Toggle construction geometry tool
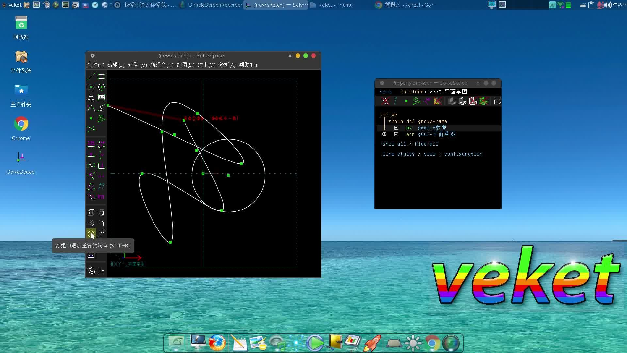The height and width of the screenshot is (353, 627). [x=102, y=118]
